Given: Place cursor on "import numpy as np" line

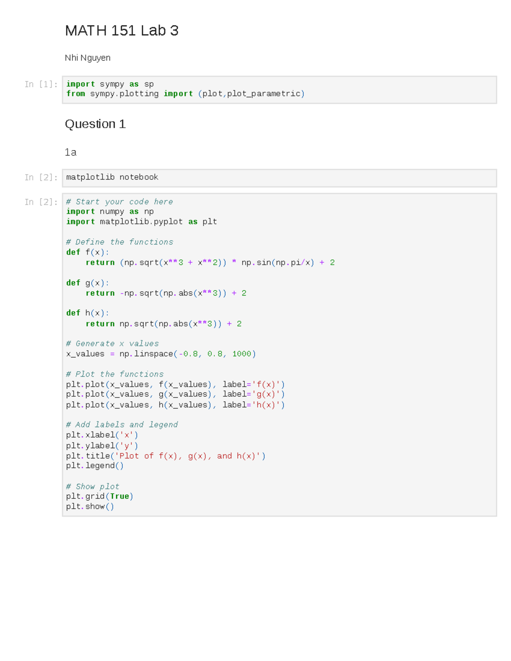Looking at the screenshot, I should (110, 212).
